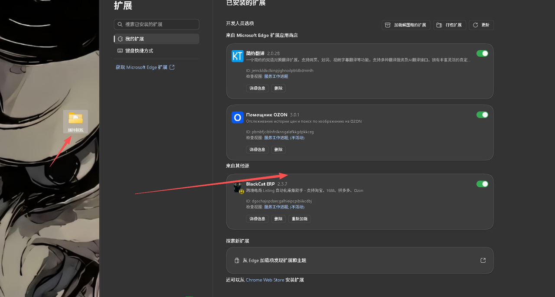Click the Помощник OZON extension name
555x297 pixels.
[x=267, y=115]
